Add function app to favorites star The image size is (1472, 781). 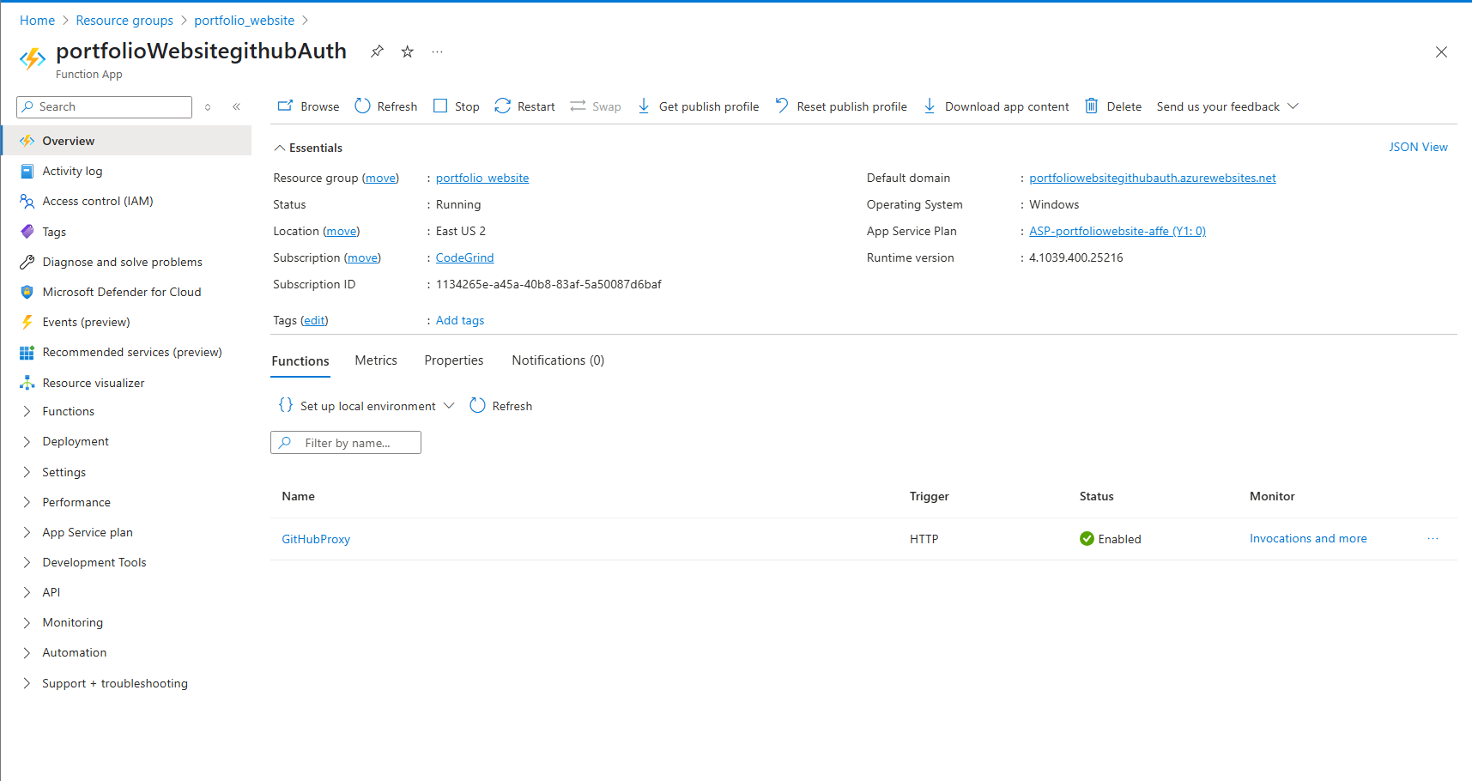pyautogui.click(x=408, y=51)
